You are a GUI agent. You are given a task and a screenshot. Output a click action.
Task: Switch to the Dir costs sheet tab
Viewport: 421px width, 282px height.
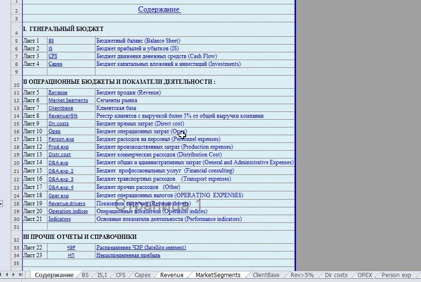pos(336,275)
